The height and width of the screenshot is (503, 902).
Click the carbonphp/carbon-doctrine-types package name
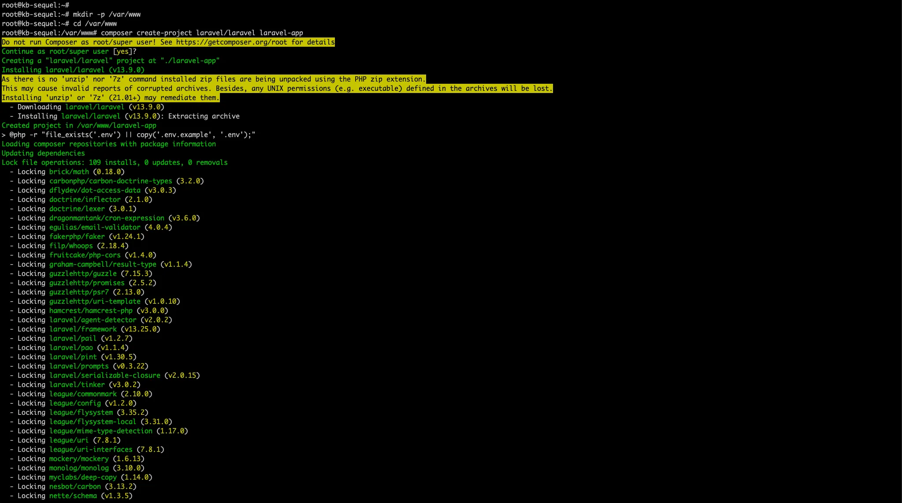click(111, 181)
